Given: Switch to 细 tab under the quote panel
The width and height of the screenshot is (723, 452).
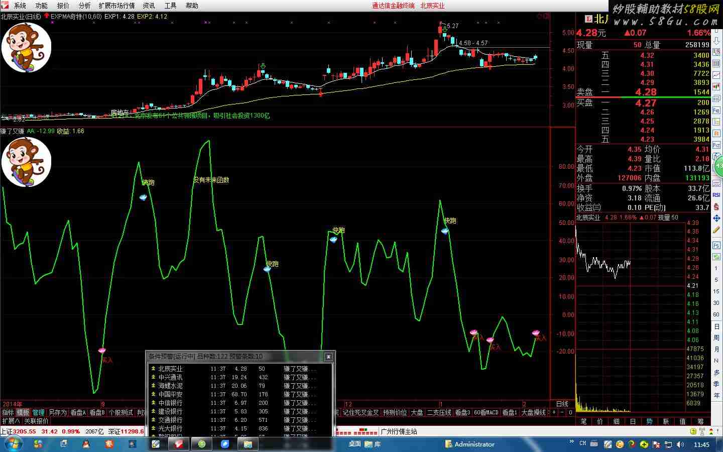Looking at the screenshot, I should click(617, 421).
